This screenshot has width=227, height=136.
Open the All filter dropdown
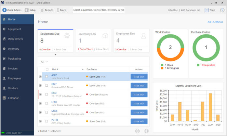pos(44,62)
